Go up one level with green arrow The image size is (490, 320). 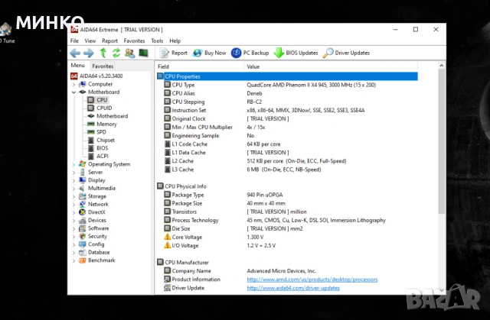(103, 53)
